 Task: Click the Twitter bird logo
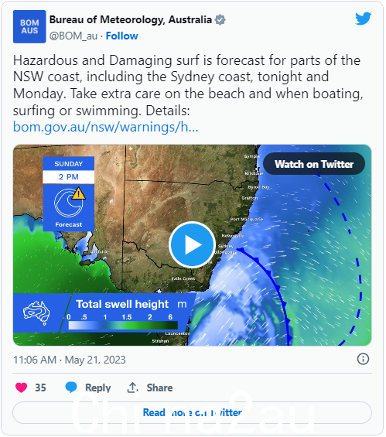click(364, 18)
